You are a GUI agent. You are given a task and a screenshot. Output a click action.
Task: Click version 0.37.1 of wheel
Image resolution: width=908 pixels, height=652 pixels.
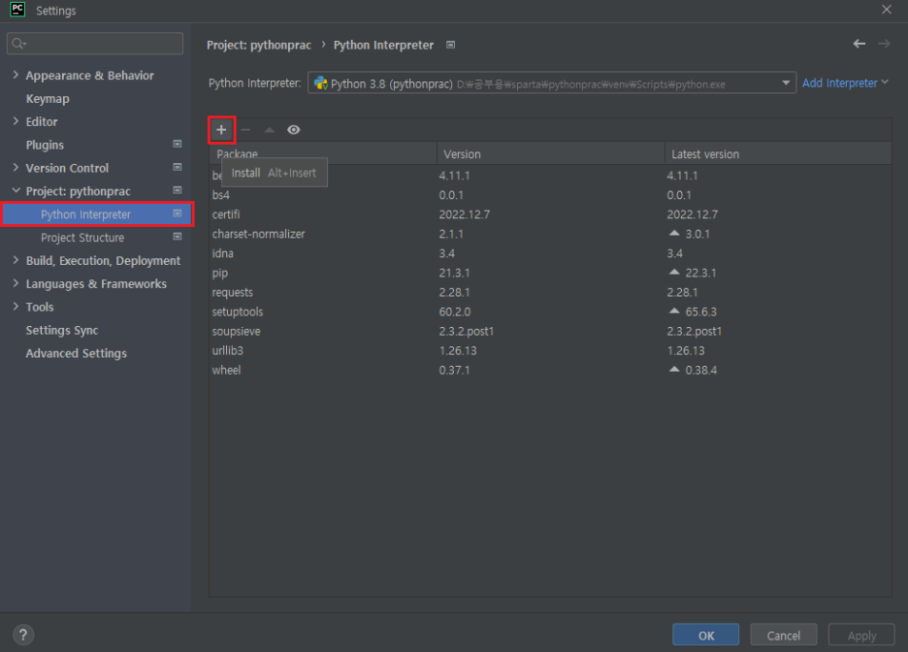pyautogui.click(x=455, y=370)
